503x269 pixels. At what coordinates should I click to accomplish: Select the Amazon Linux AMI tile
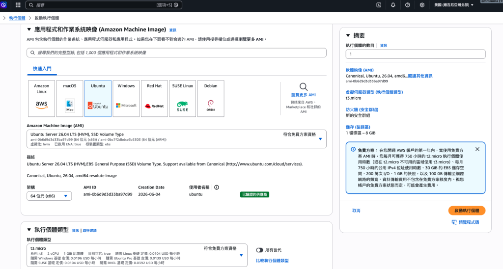[x=41, y=99]
